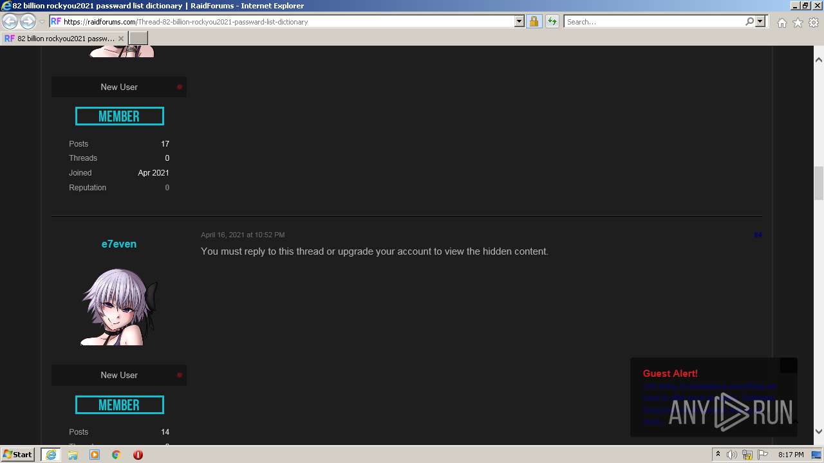Image resolution: width=824 pixels, height=463 pixels.
Task: Go back with the browser Back arrow
Action: coord(10,21)
